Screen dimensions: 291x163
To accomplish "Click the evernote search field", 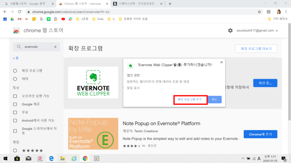I will pyautogui.click(x=36, y=47).
